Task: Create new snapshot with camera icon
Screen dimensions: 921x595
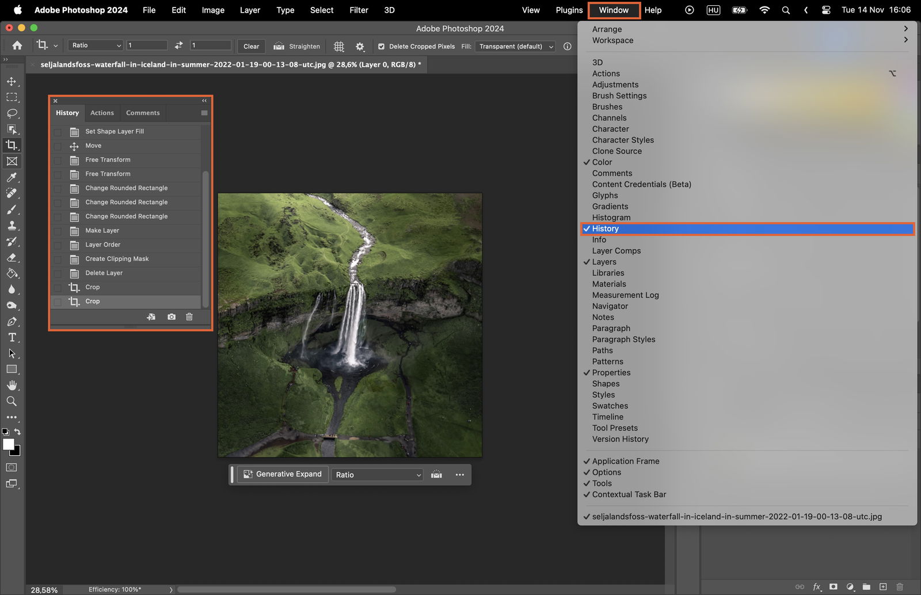Action: 172,317
